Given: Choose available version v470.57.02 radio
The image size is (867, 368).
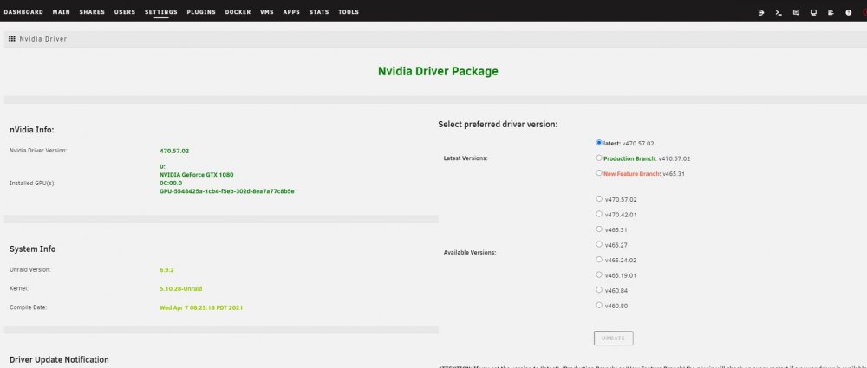Looking at the screenshot, I should (599, 199).
